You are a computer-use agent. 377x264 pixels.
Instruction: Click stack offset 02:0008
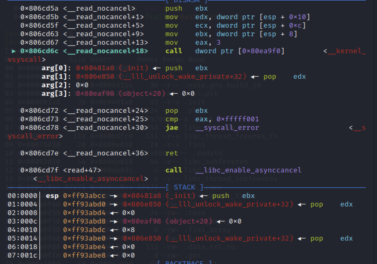[x=22, y=213]
